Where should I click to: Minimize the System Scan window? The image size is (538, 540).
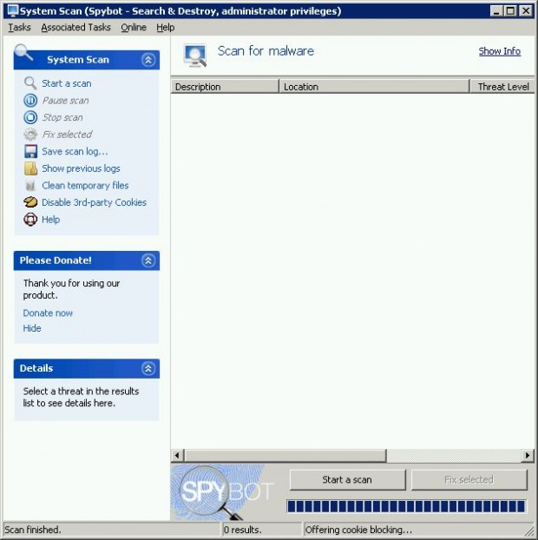pyautogui.click(x=496, y=11)
